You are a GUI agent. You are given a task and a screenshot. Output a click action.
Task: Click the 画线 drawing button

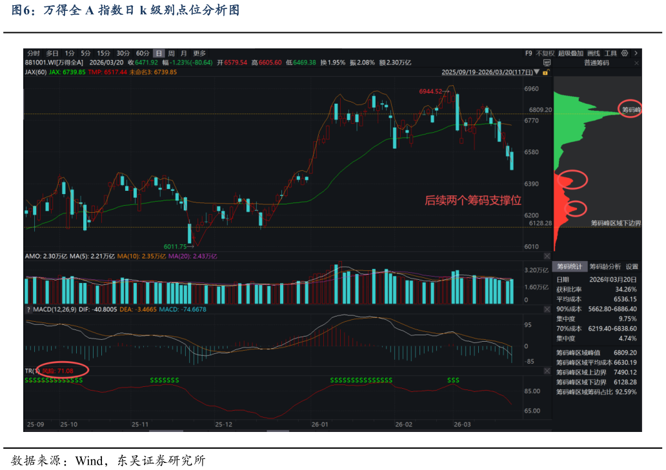(x=594, y=53)
